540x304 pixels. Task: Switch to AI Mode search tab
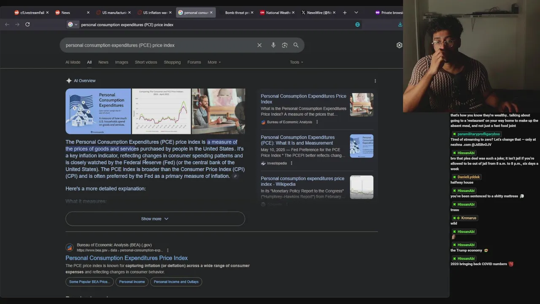73,62
